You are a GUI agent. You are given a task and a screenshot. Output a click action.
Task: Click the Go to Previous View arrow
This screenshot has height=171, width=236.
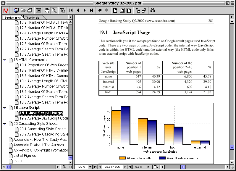(100, 10)
